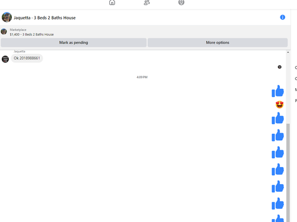Open the Groups icon in top navigation
This screenshot has height=222, width=297.
(x=181, y=2)
